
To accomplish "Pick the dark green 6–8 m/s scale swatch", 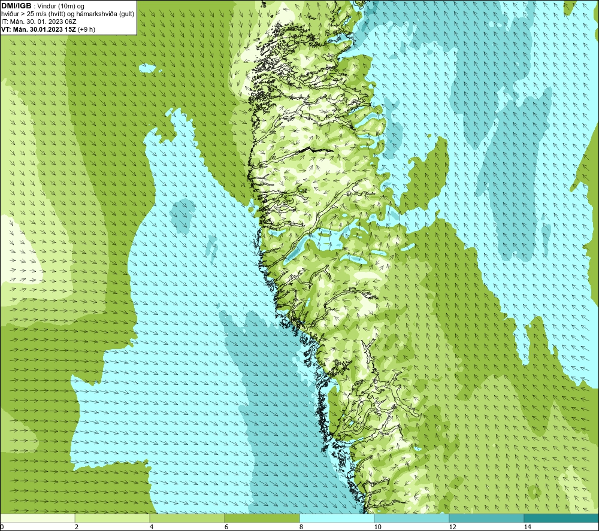I will 262,518.
